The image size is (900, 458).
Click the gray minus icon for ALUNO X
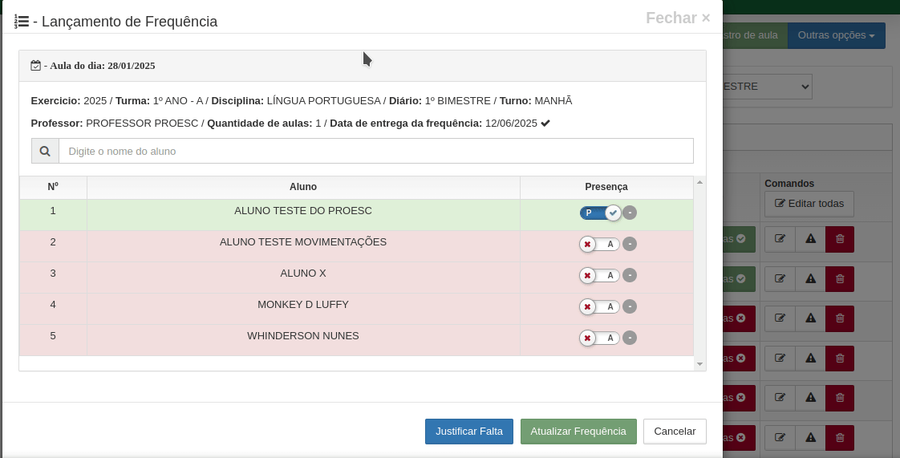pos(630,275)
